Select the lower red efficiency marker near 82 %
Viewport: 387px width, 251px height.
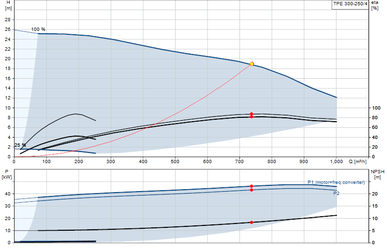(x=252, y=117)
